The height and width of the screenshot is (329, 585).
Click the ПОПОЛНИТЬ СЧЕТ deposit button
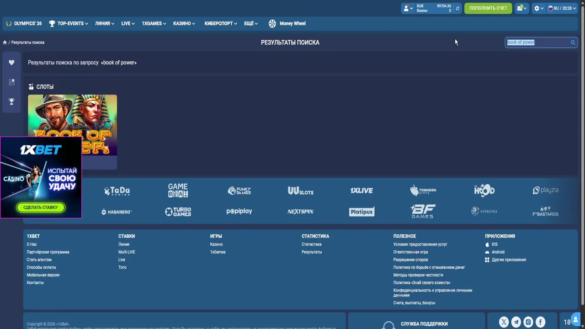pyautogui.click(x=488, y=8)
